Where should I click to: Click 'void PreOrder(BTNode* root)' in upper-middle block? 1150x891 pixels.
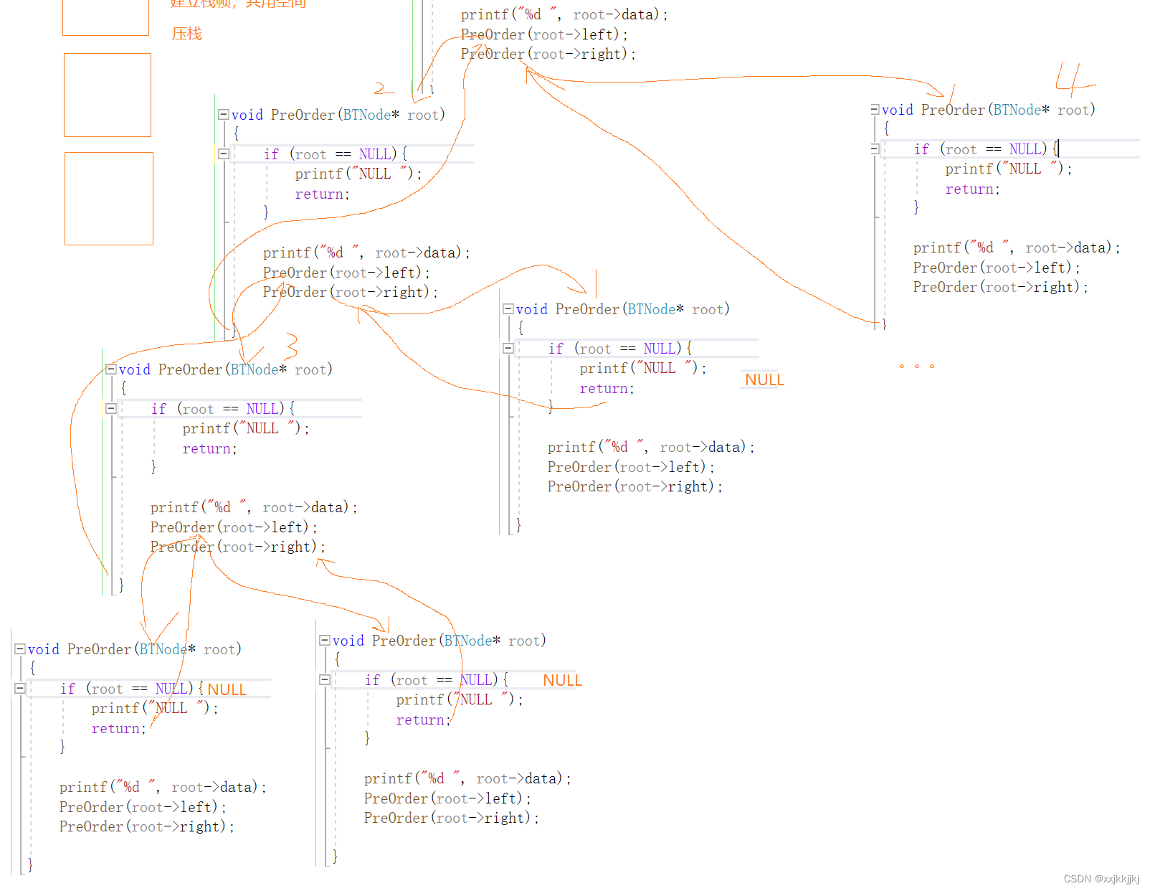pyautogui.click(x=338, y=115)
